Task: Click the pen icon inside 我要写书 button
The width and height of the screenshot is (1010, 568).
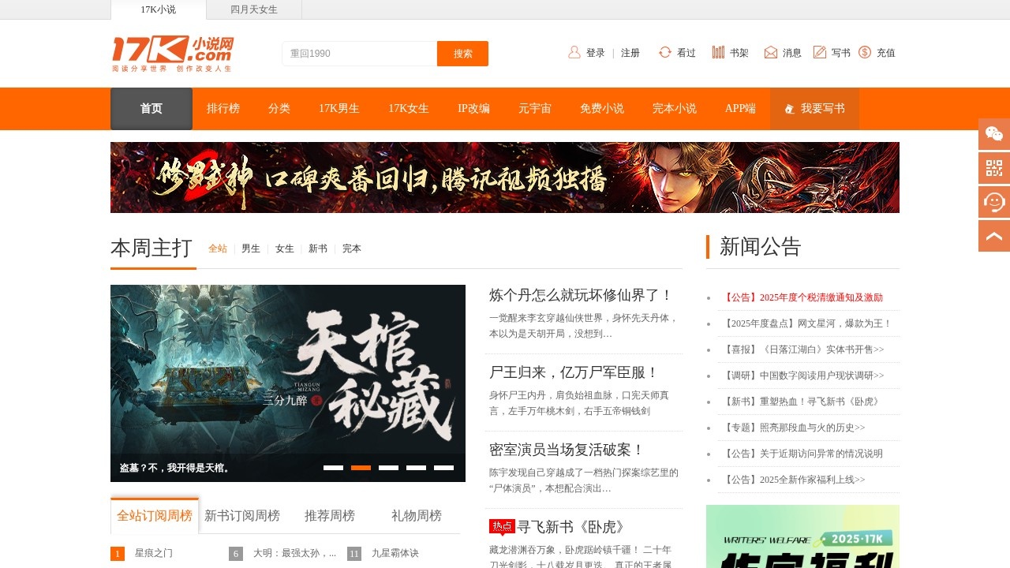Action: (x=790, y=110)
